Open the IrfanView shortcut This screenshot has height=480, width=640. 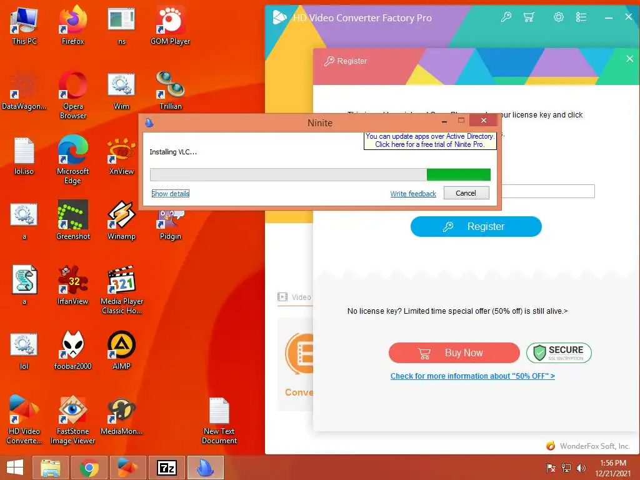pos(72,286)
